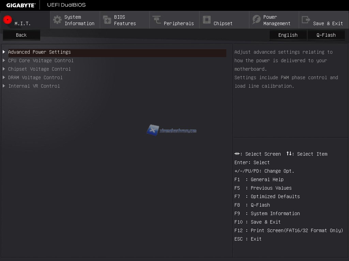349x261 pixels.
Task: Launch Q-Flash utility button
Action: (326, 35)
